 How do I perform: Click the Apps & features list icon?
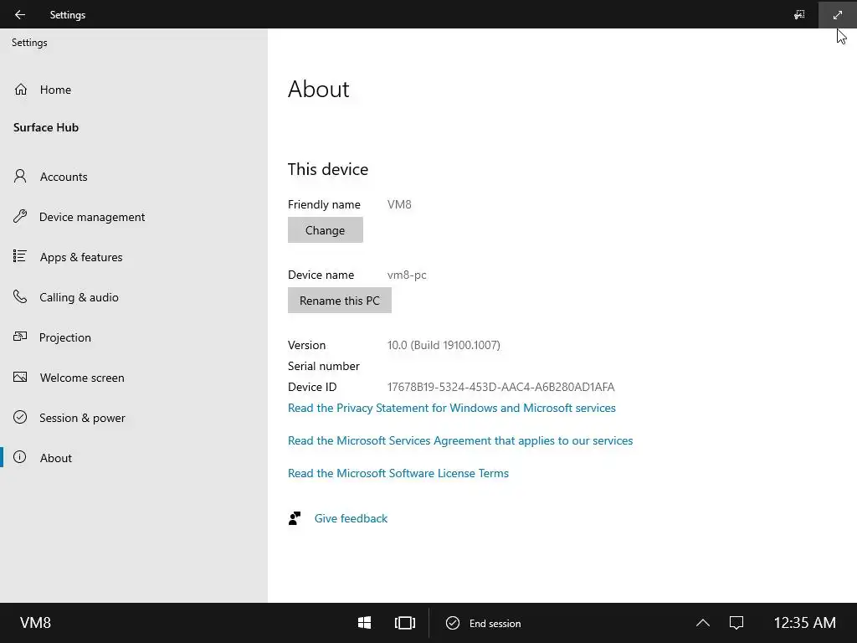point(20,256)
